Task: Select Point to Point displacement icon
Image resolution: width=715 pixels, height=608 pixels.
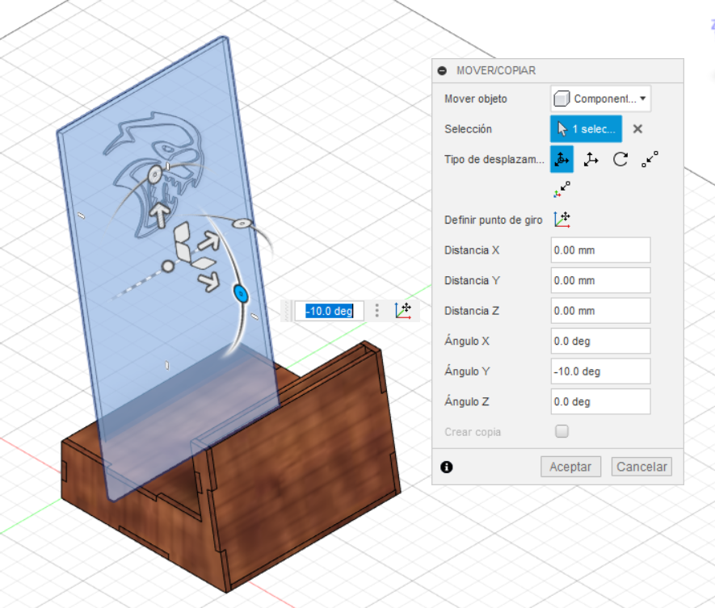Action: (650, 159)
